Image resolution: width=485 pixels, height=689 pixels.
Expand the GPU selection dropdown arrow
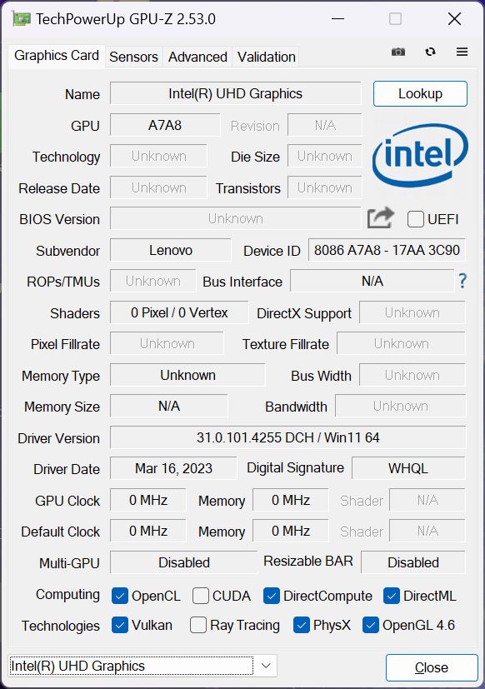tap(266, 666)
